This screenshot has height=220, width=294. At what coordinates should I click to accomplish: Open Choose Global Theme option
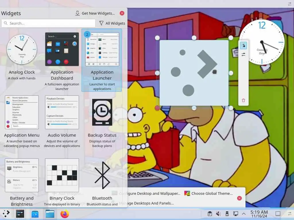coord(208,193)
